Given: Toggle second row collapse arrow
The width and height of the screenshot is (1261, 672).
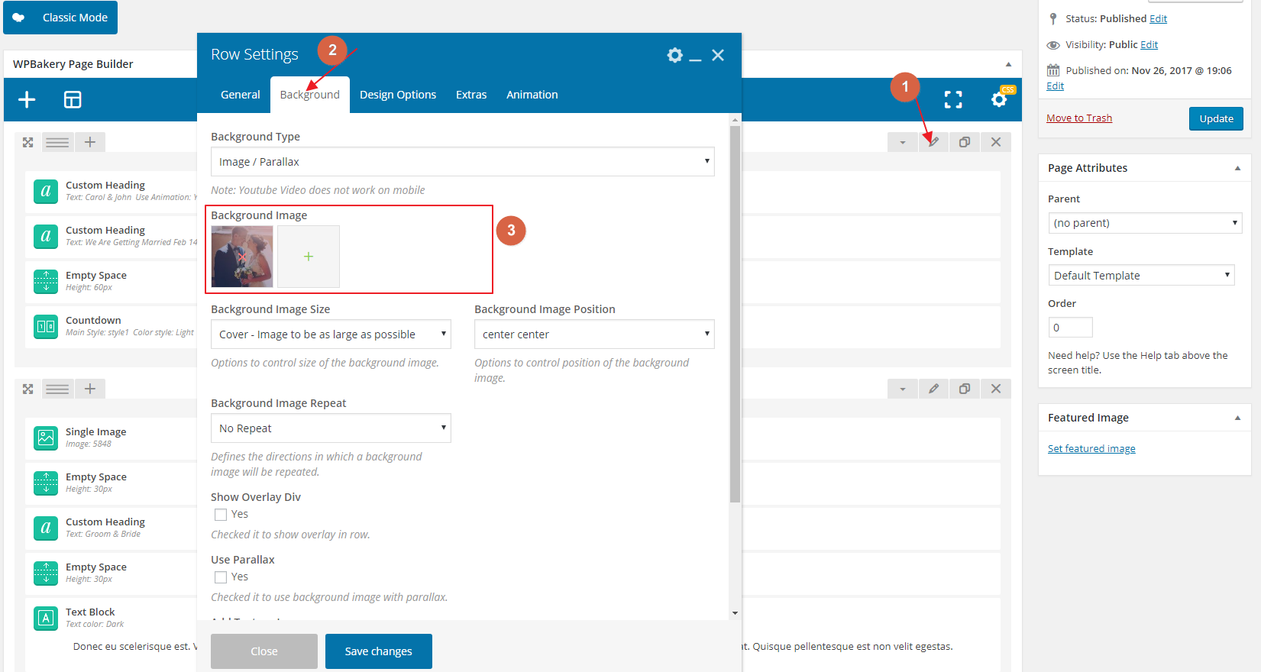Looking at the screenshot, I should [x=903, y=389].
